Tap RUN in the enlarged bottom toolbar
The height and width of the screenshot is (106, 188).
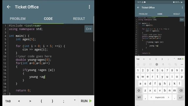pos(86,101)
